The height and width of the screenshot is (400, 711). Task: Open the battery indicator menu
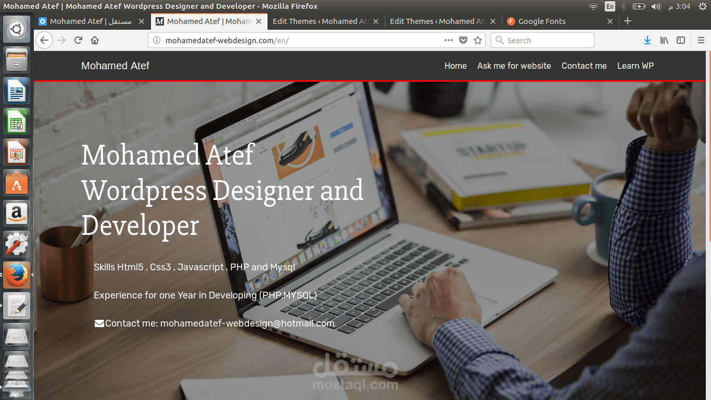click(639, 6)
